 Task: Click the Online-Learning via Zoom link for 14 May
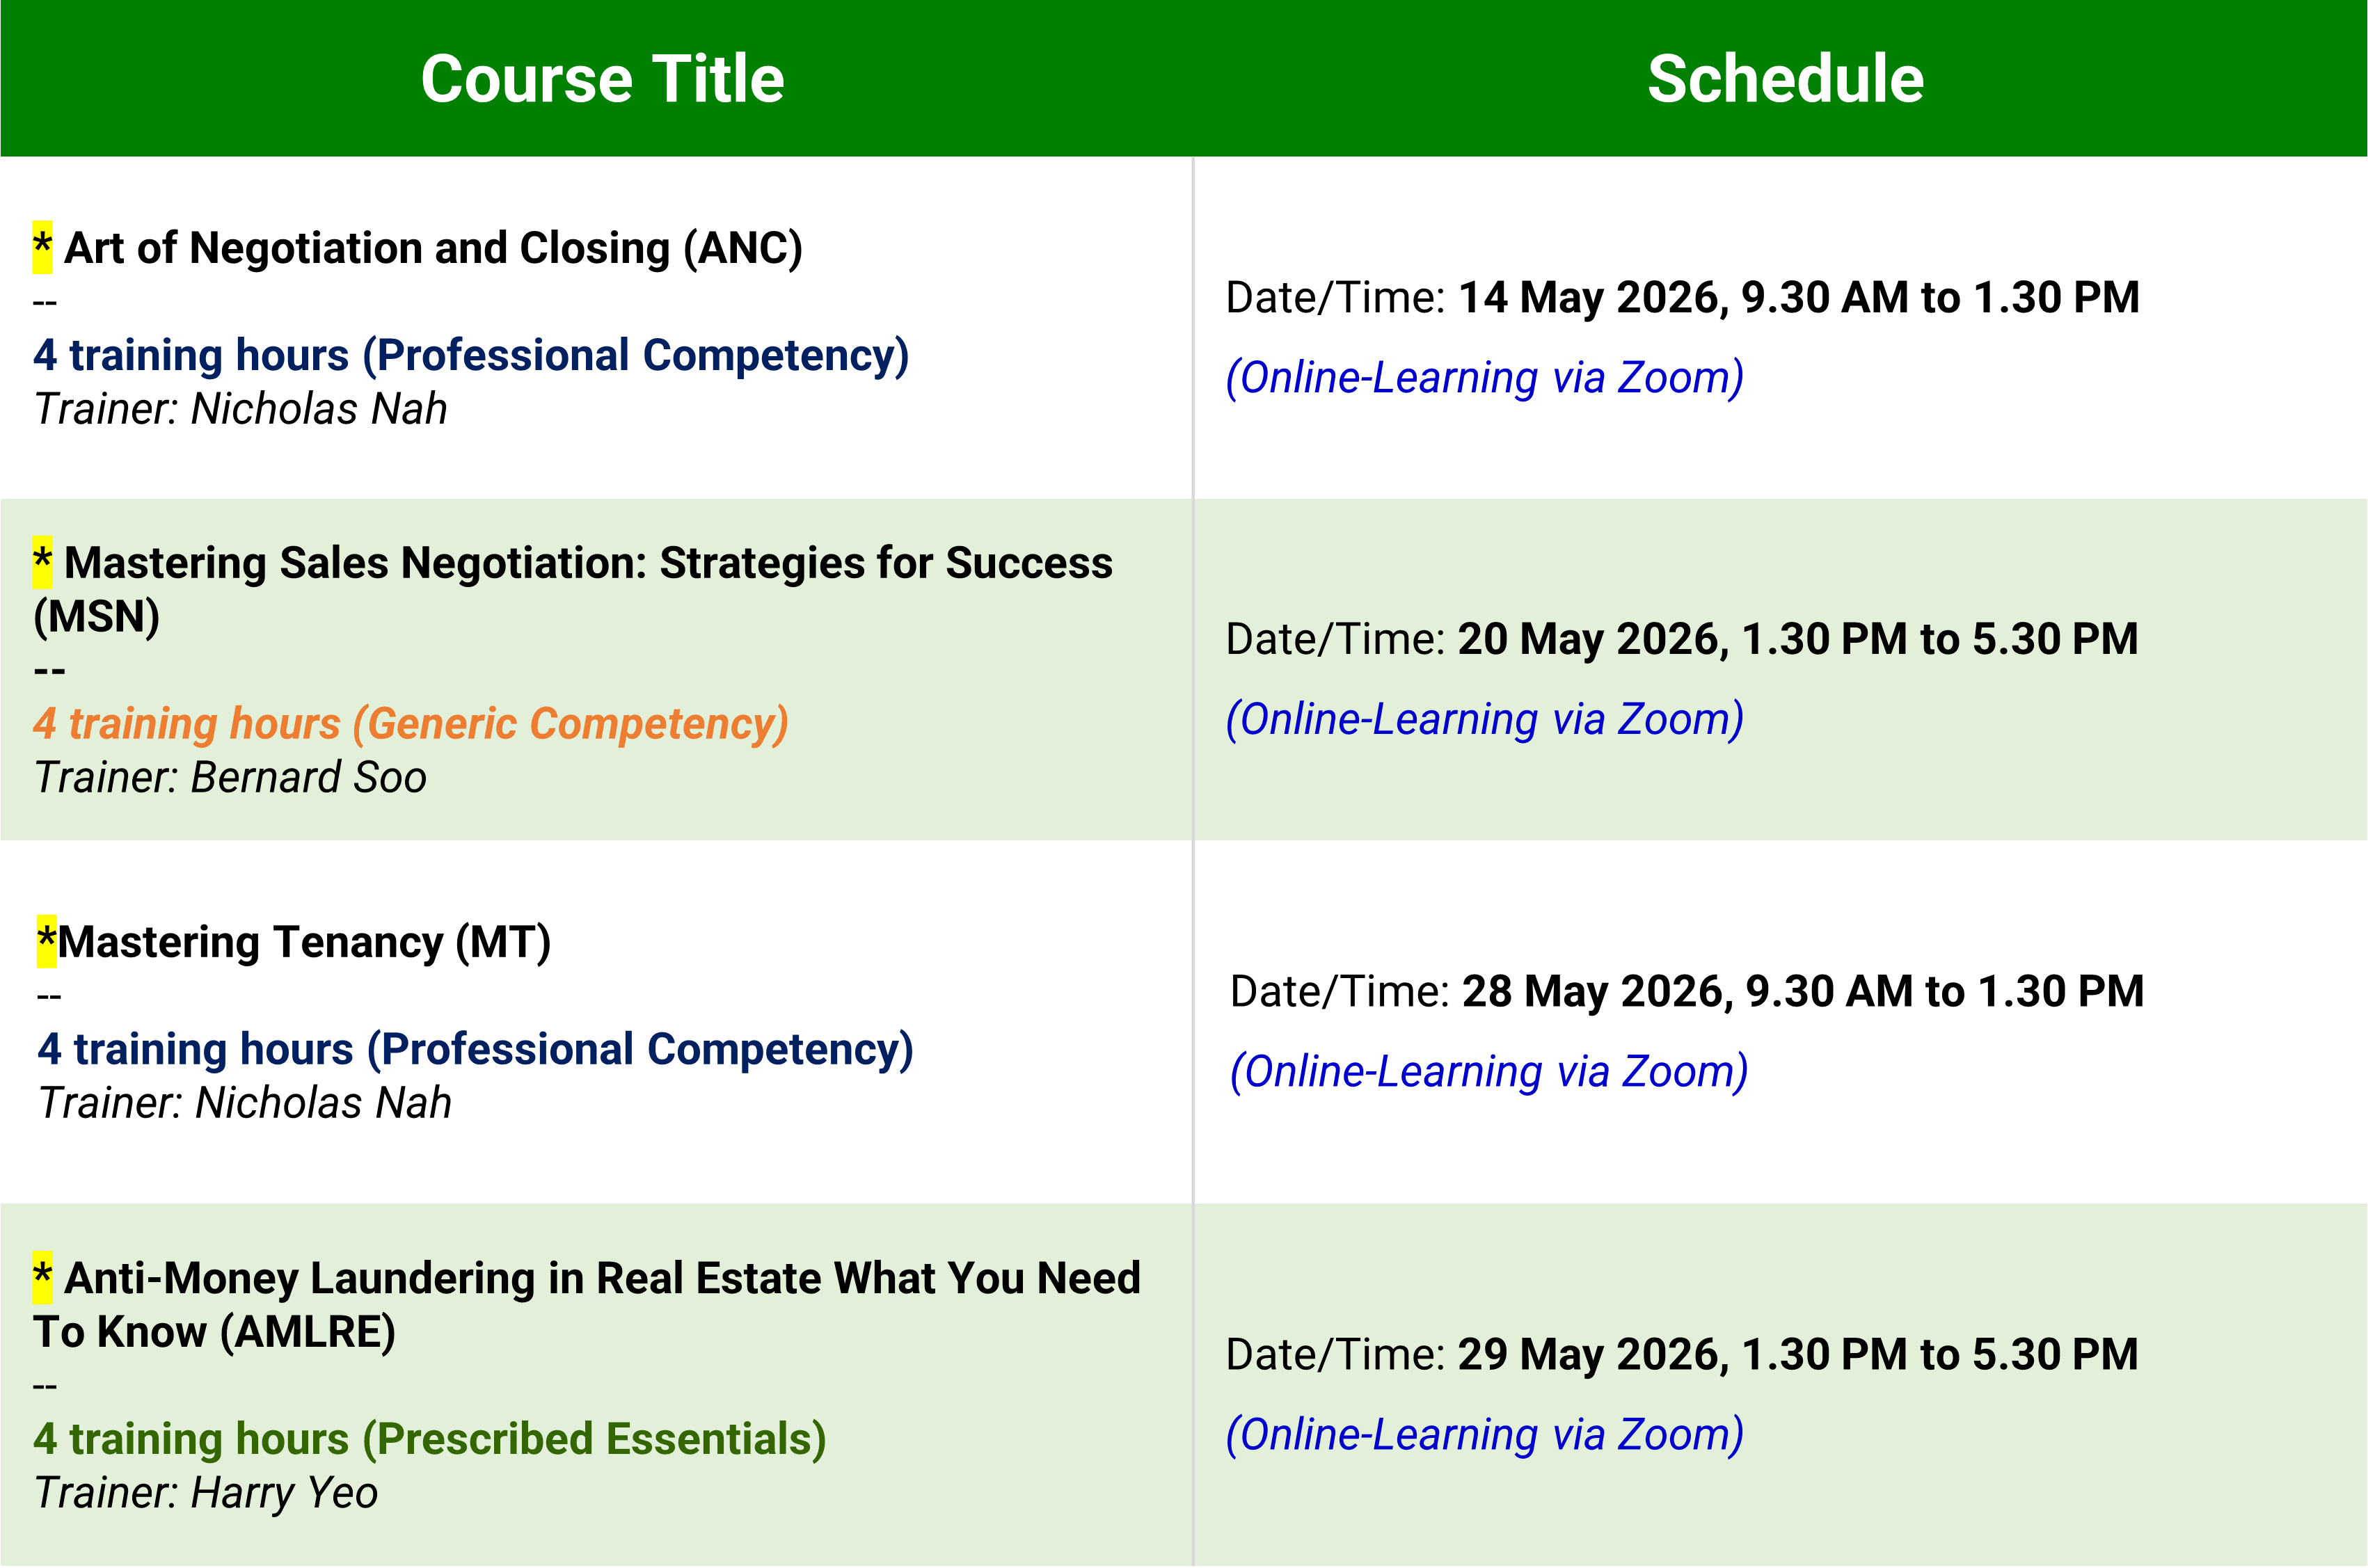tap(1484, 378)
